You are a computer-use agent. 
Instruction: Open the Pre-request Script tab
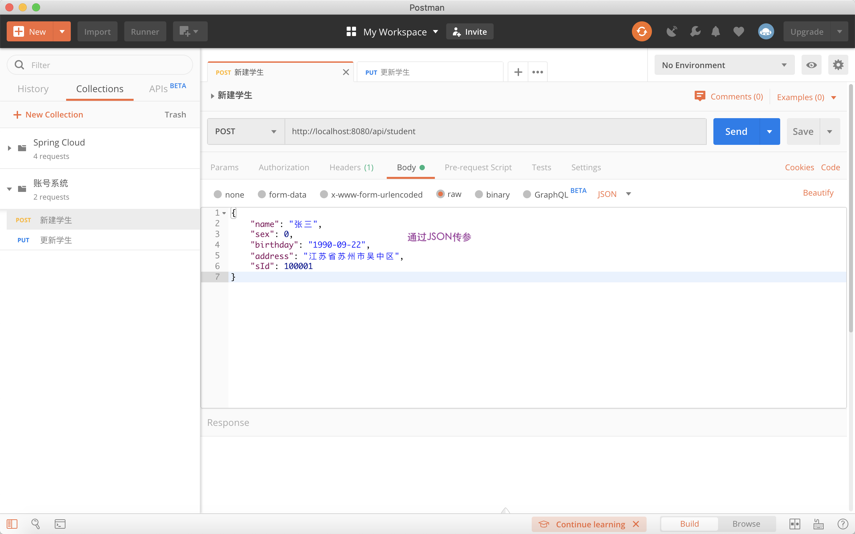(x=478, y=167)
